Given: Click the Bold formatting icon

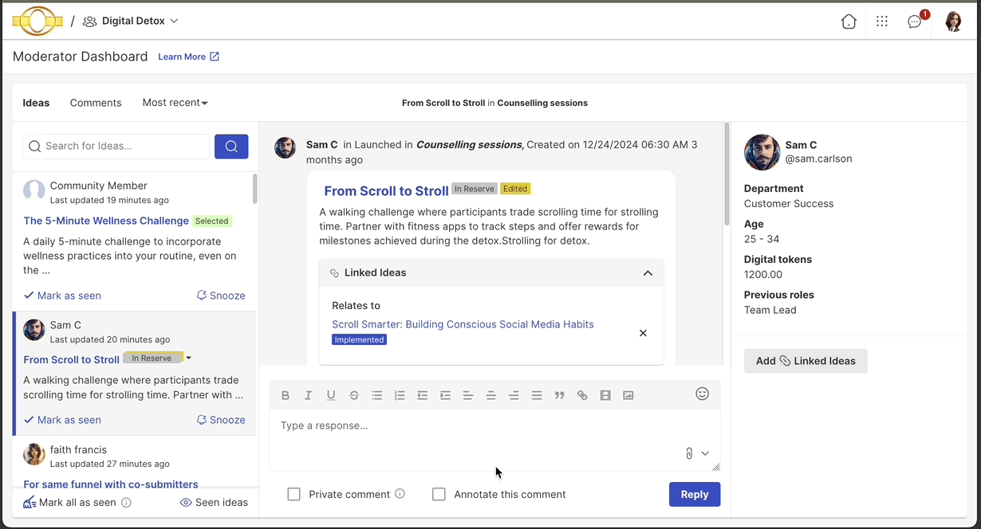Looking at the screenshot, I should 286,395.
